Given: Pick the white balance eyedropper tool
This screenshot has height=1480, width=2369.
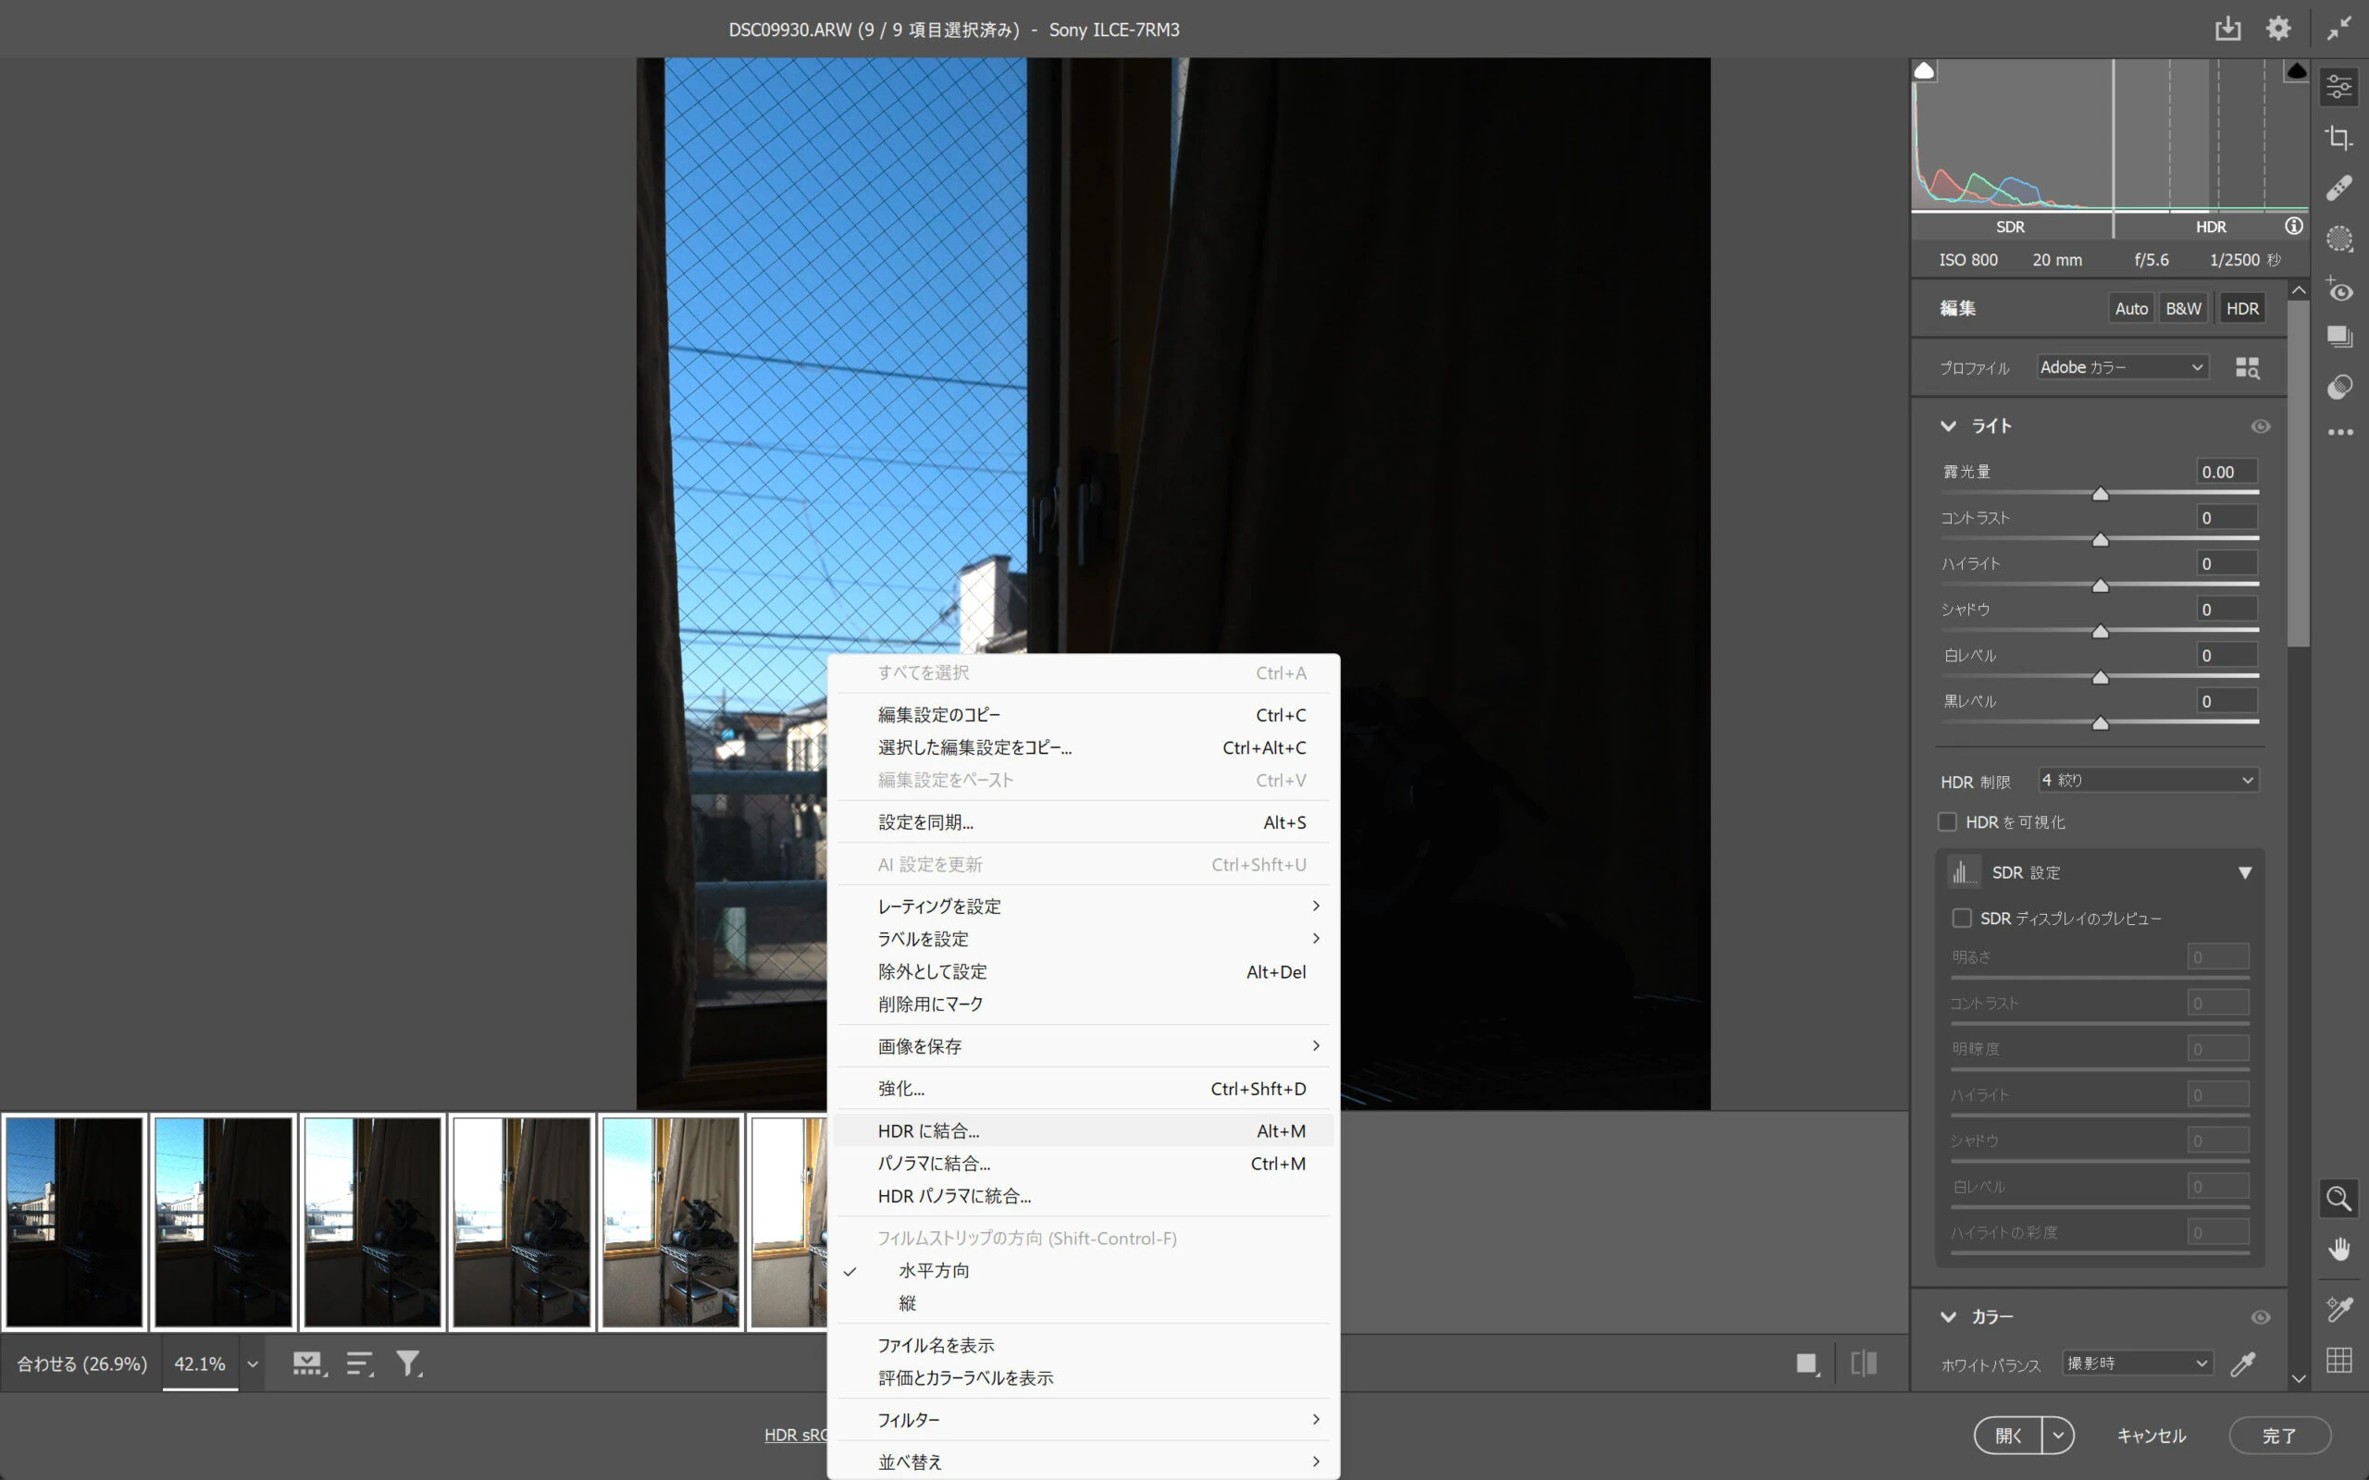Looking at the screenshot, I should (x=2243, y=1363).
